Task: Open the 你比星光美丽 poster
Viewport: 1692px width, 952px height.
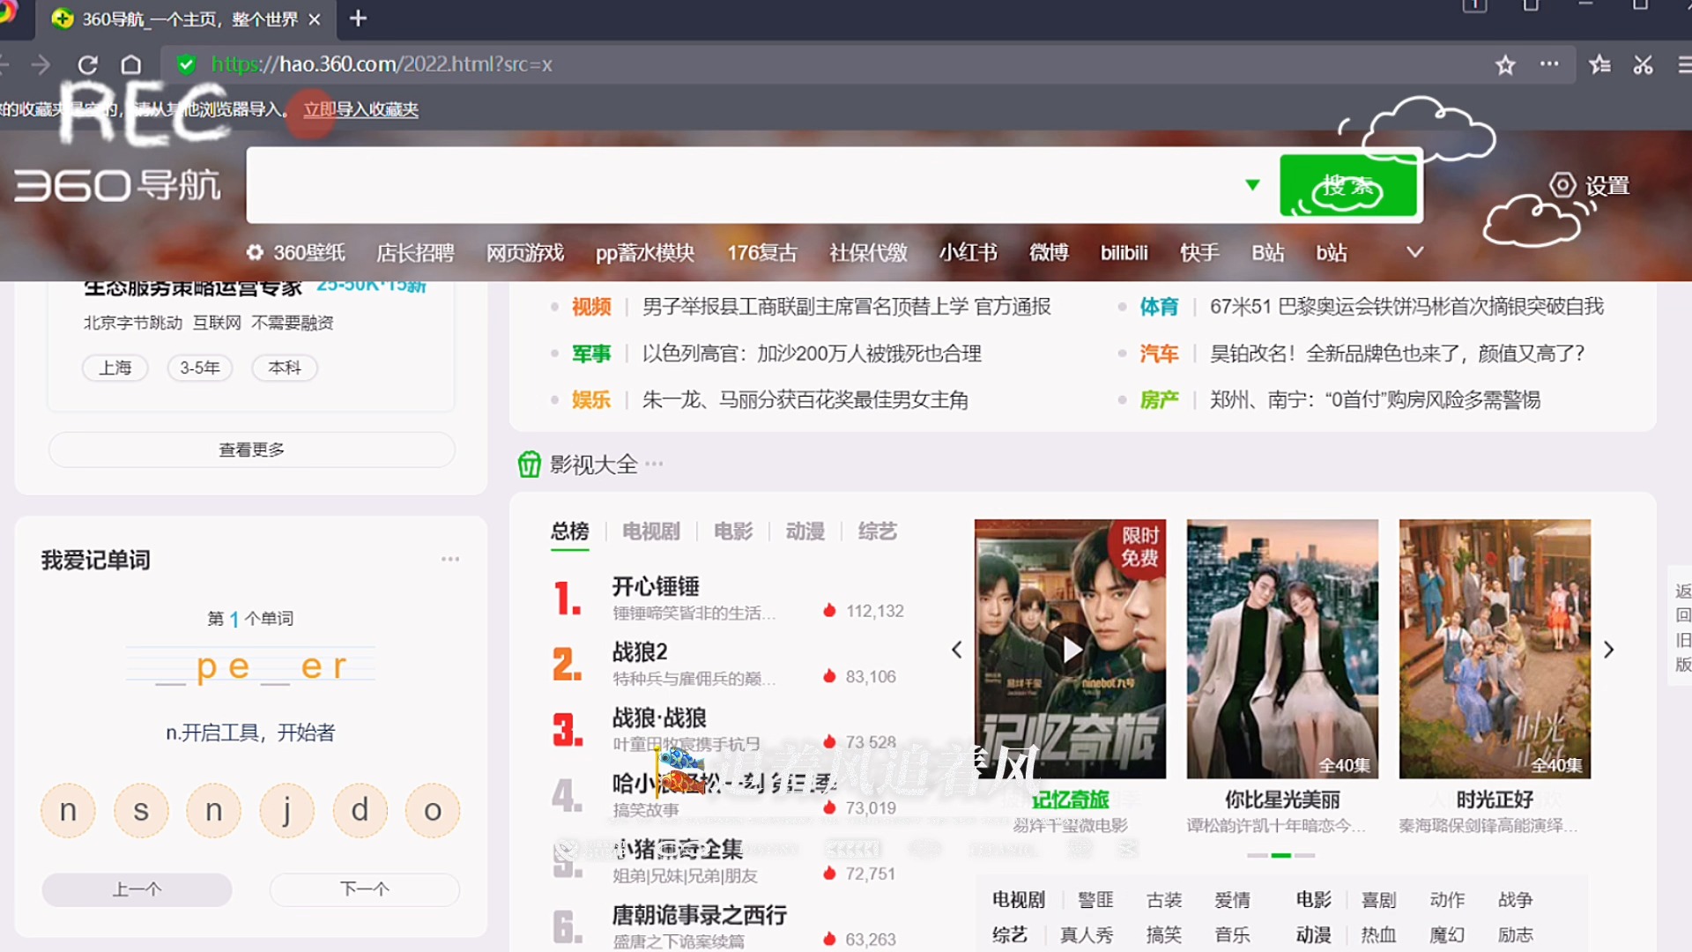Action: [1282, 649]
